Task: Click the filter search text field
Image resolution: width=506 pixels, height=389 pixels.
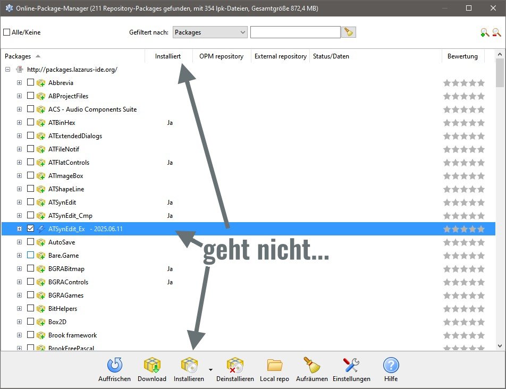Action: 296,32
